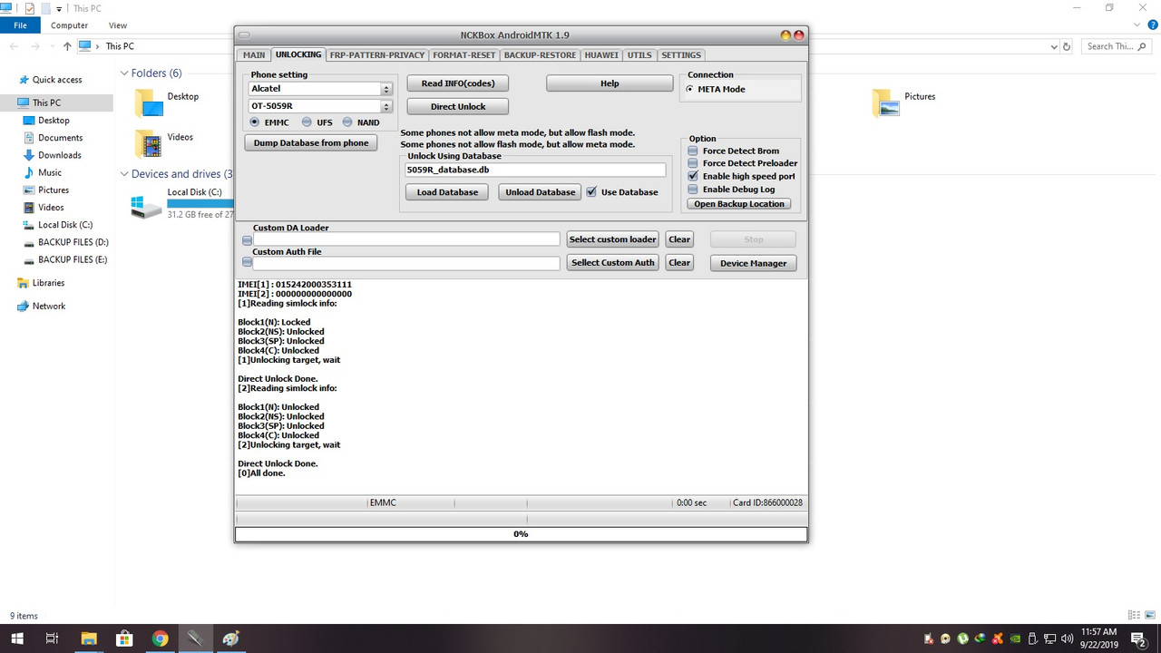Enable Force Detect Brom option
The image size is (1161, 653).
[x=694, y=151]
